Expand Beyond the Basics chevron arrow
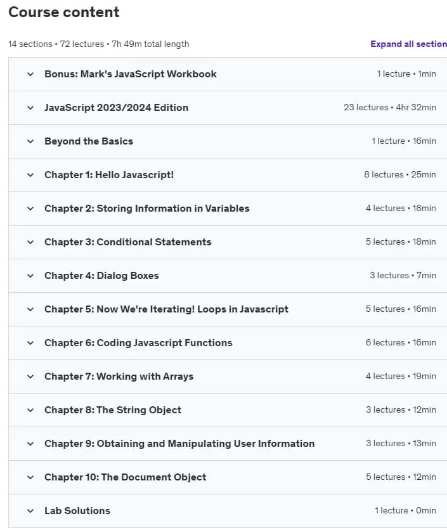 tap(30, 141)
